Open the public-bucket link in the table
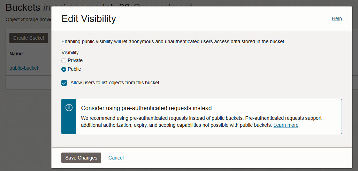The width and height of the screenshot is (358, 171). click(x=24, y=68)
